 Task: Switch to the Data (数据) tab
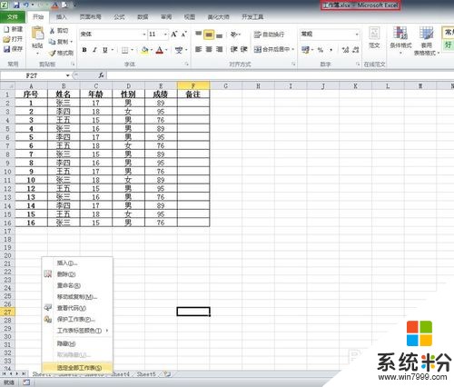tap(143, 17)
